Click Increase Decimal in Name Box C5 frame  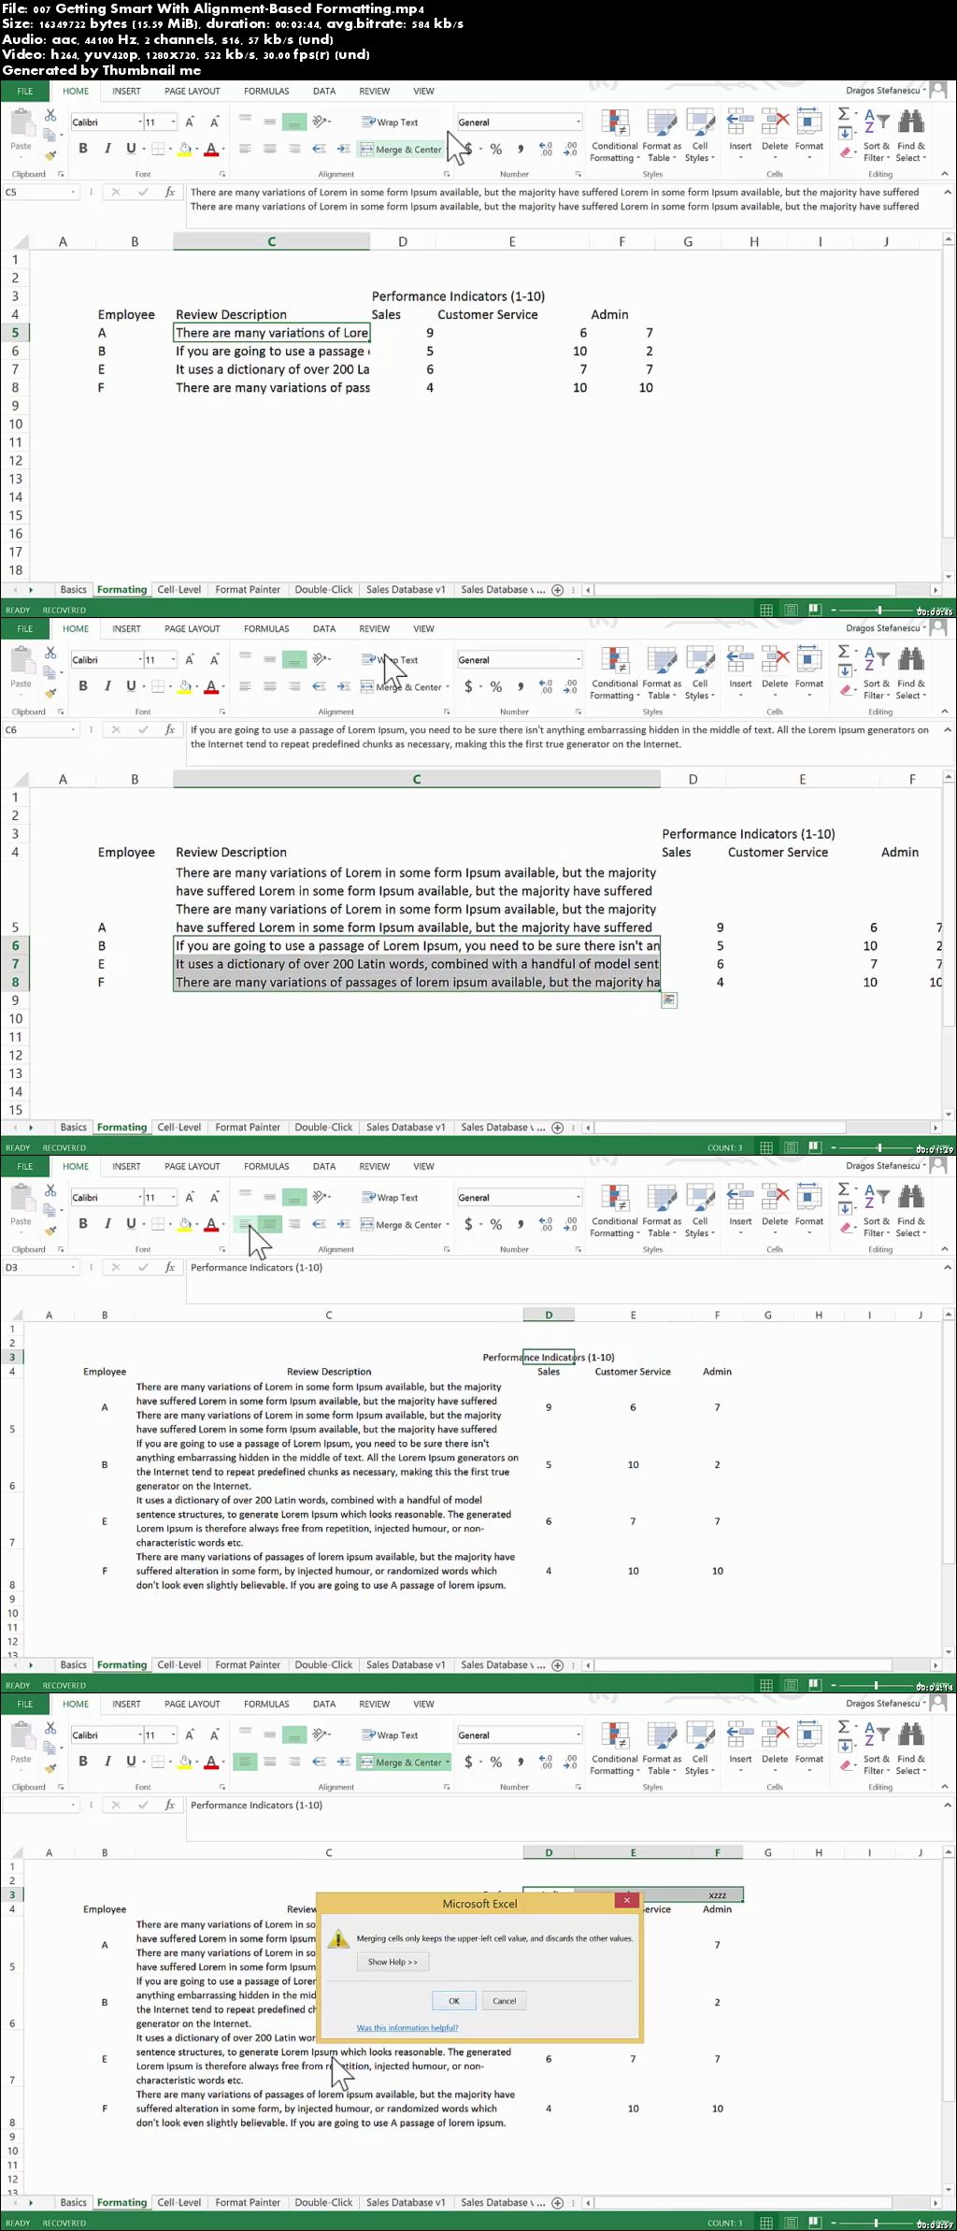[546, 149]
